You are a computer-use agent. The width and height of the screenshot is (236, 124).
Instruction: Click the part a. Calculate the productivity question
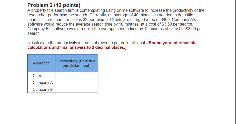click(87, 43)
